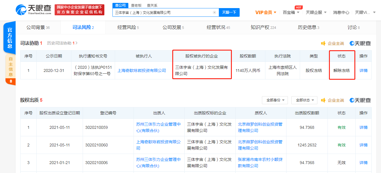Select the 经营风险 tab
381x173 pixels.
click(128, 27)
